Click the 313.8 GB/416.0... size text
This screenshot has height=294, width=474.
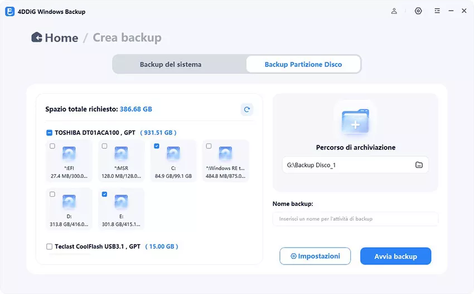(x=69, y=224)
